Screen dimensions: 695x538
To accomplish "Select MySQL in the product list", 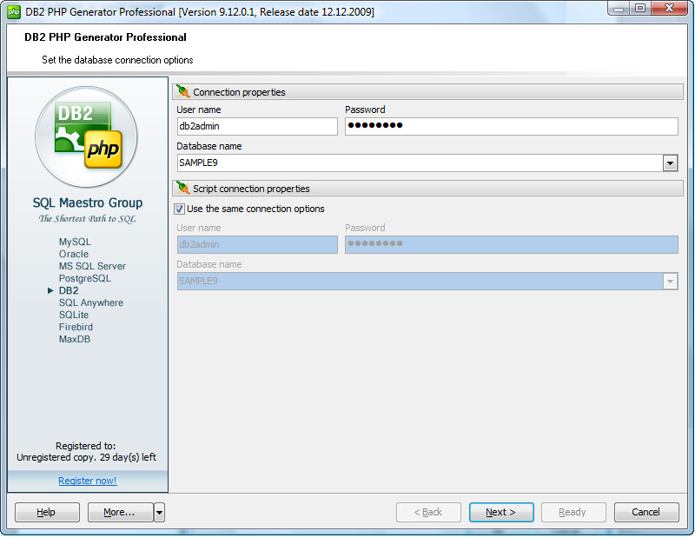I will (x=75, y=242).
